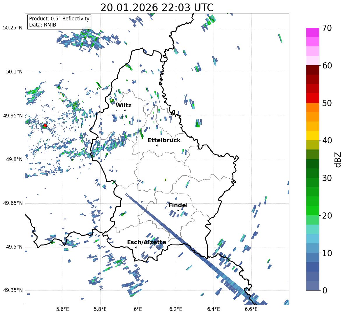Image resolution: width=345 pixels, height=315 pixels.
Task: Click the 30 tick label on colorbar
Action: point(327,178)
